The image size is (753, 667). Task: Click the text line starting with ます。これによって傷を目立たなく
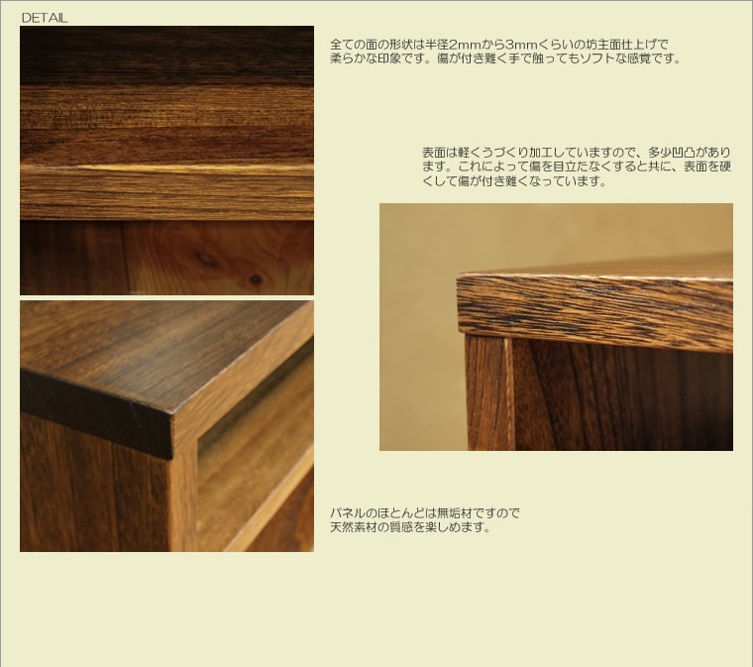pyautogui.click(x=576, y=167)
